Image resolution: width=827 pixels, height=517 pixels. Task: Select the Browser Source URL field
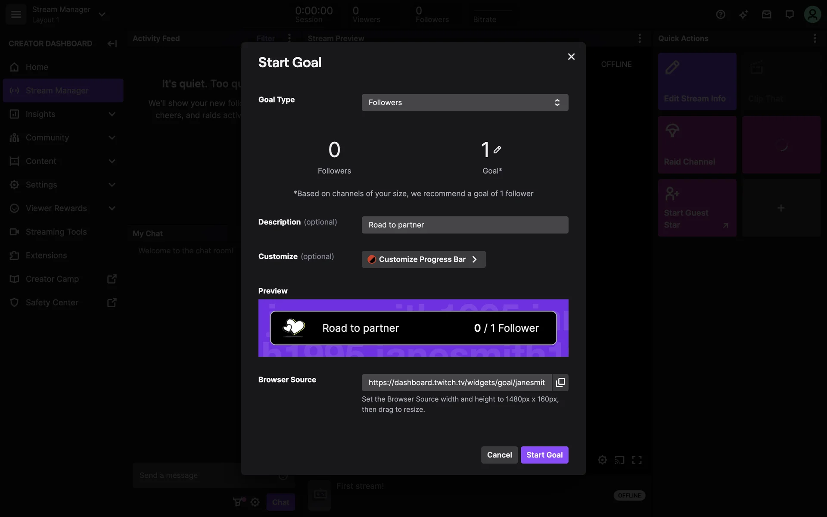457,383
